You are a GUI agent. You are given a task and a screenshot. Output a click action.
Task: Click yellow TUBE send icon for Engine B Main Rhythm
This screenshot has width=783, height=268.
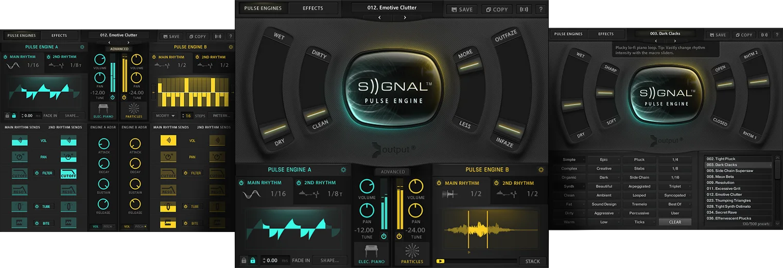[168, 207]
